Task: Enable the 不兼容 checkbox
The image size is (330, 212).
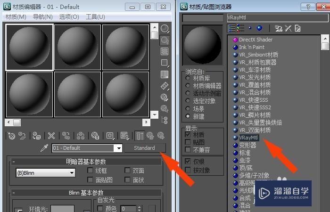Action: (188, 150)
